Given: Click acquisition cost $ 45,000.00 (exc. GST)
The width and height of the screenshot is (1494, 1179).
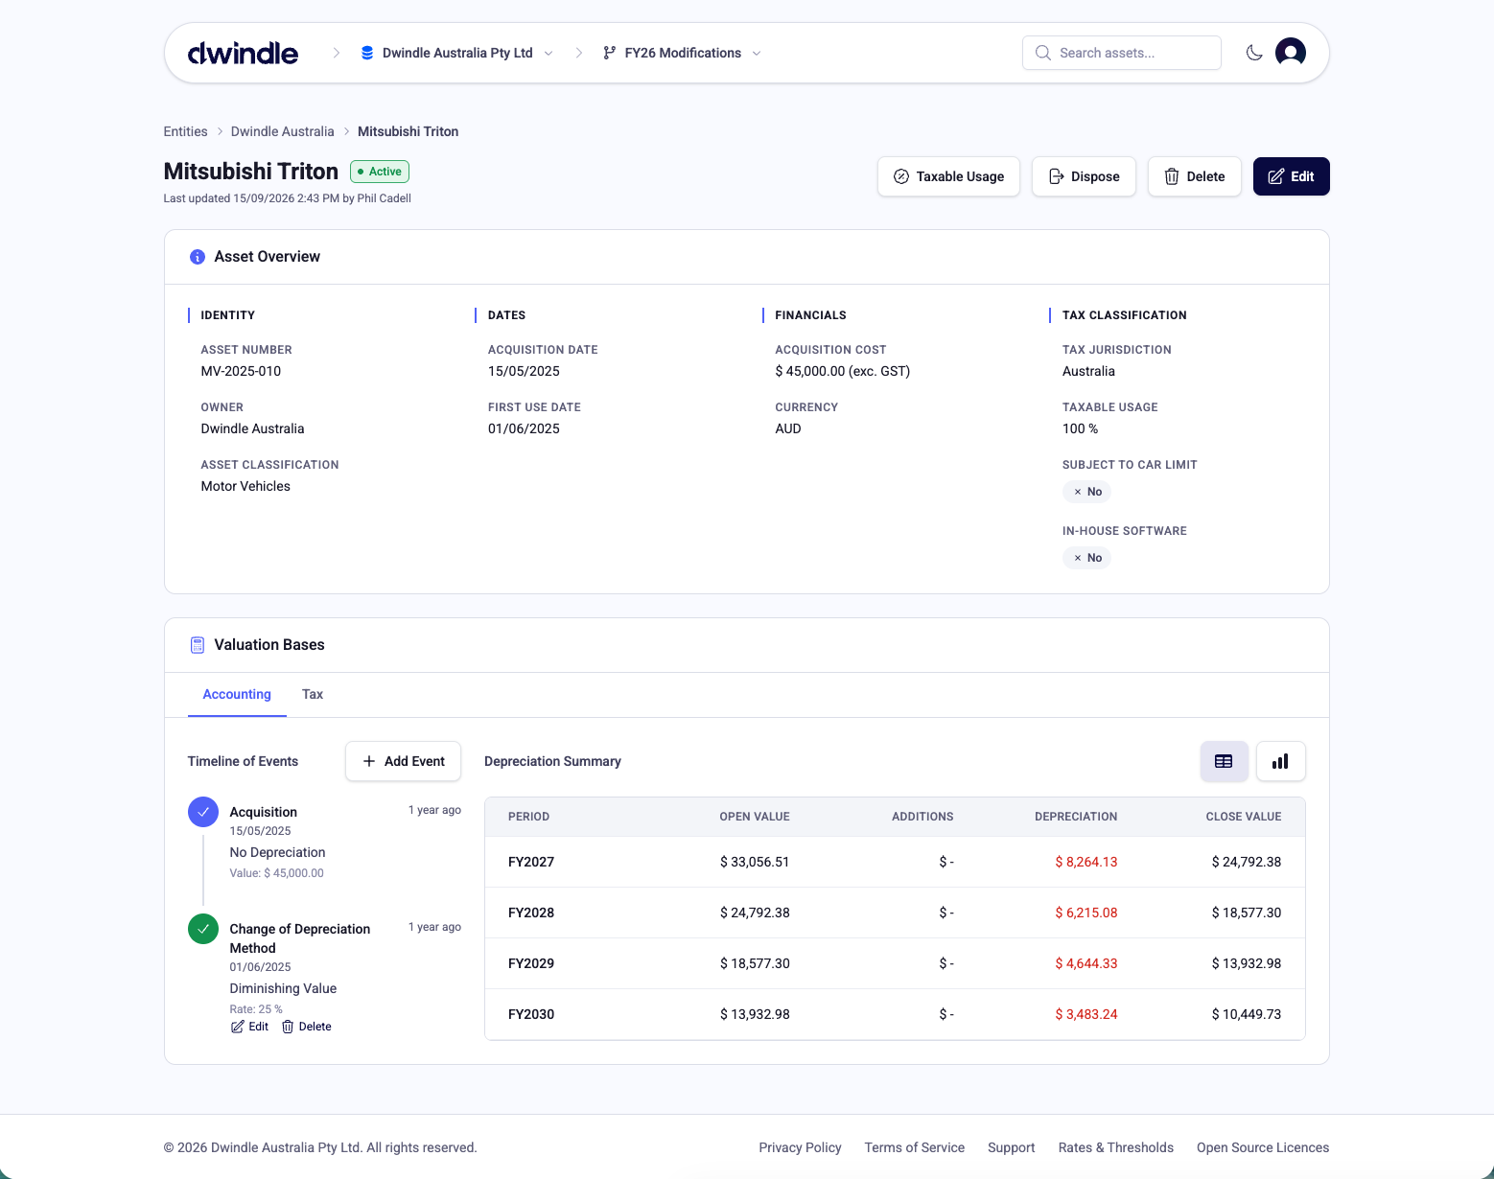Looking at the screenshot, I should coord(843,371).
